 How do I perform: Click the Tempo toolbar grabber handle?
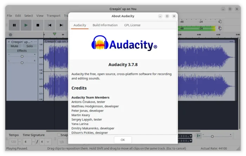pos(7,139)
